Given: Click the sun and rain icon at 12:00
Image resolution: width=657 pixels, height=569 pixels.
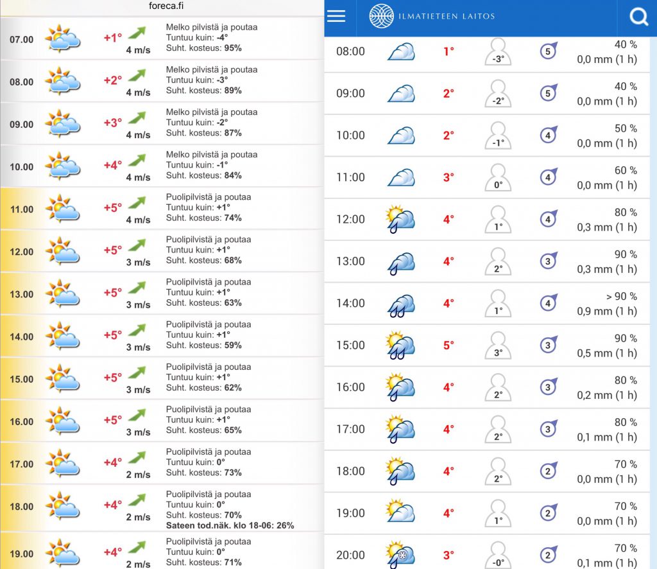Looking at the screenshot, I should [400, 219].
